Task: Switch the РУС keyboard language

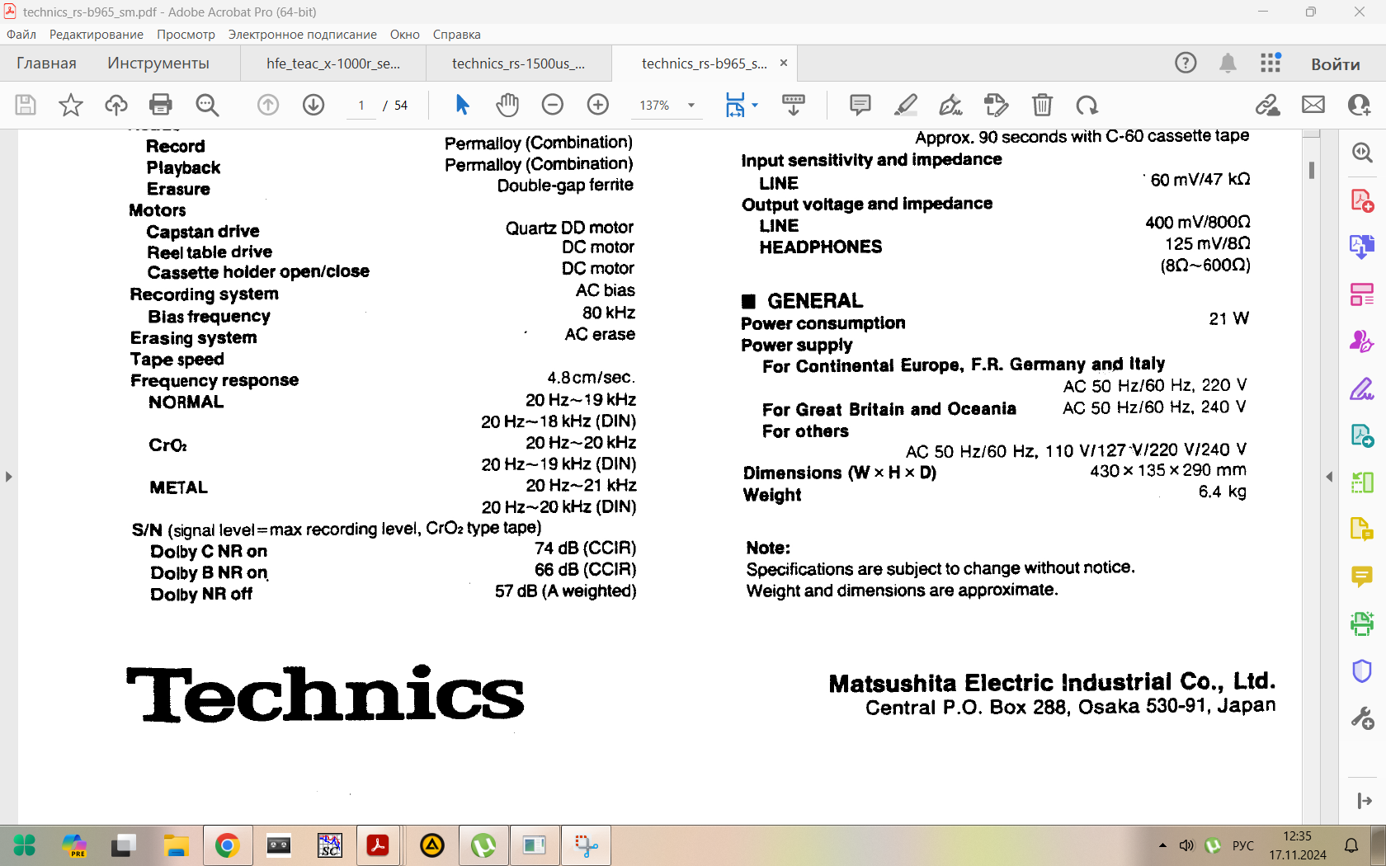Action: pyautogui.click(x=1243, y=845)
